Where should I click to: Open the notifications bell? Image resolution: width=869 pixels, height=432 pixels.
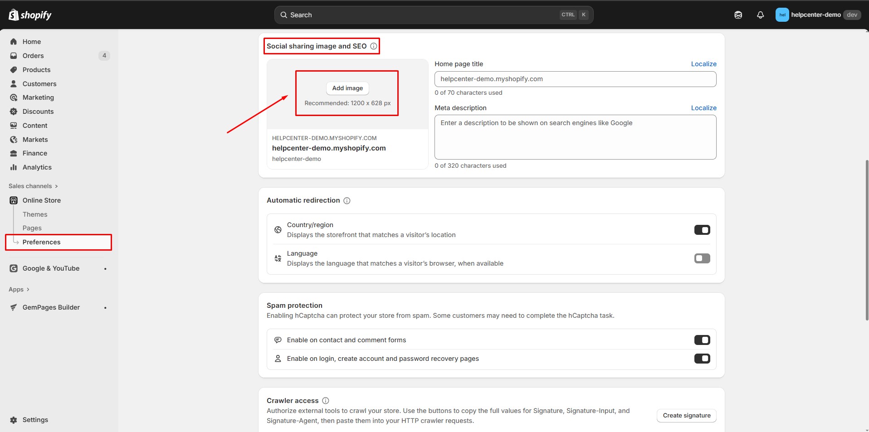760,15
